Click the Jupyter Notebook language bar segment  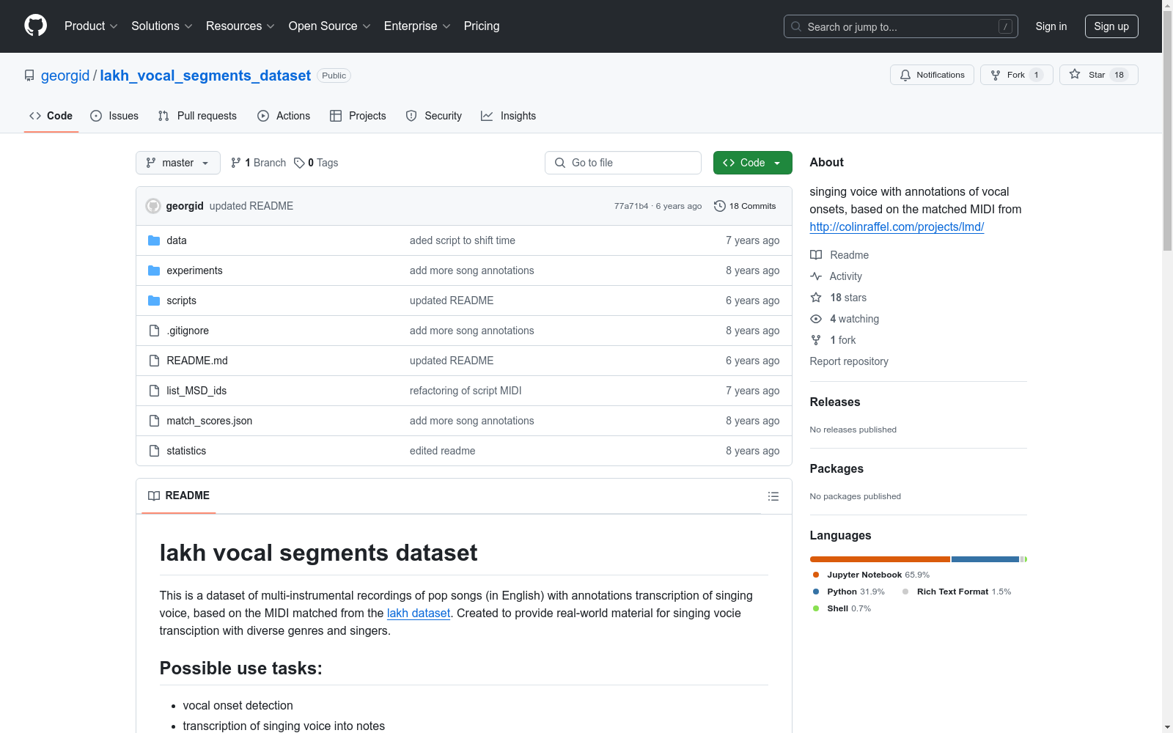point(880,559)
